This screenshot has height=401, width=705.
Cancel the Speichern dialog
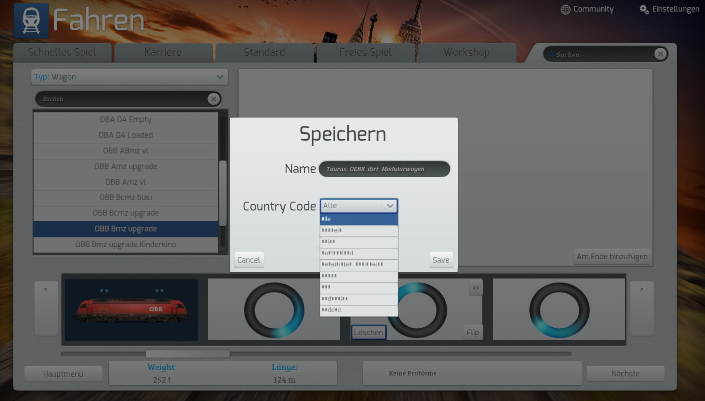pyautogui.click(x=249, y=260)
